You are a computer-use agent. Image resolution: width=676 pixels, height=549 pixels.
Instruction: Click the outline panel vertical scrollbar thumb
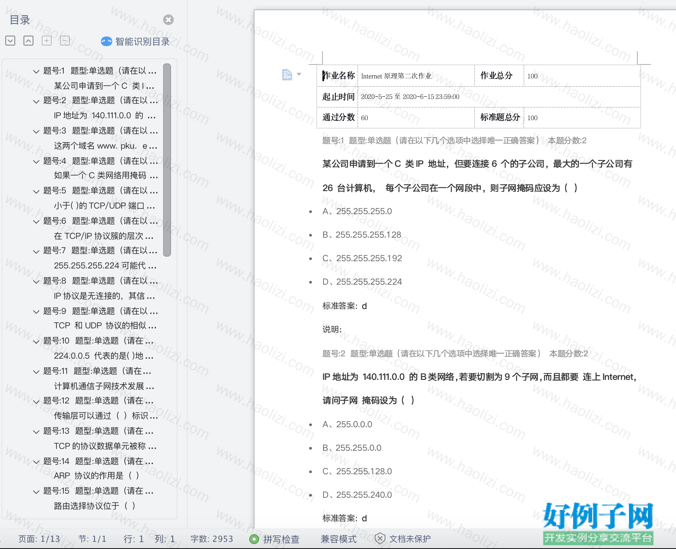click(x=167, y=160)
